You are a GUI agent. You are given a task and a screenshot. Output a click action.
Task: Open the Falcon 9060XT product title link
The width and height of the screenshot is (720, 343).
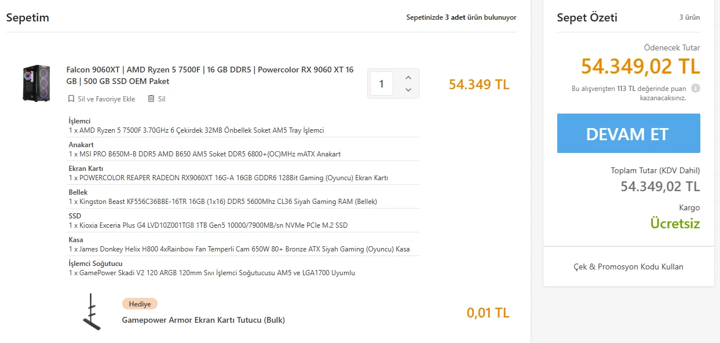coord(210,75)
